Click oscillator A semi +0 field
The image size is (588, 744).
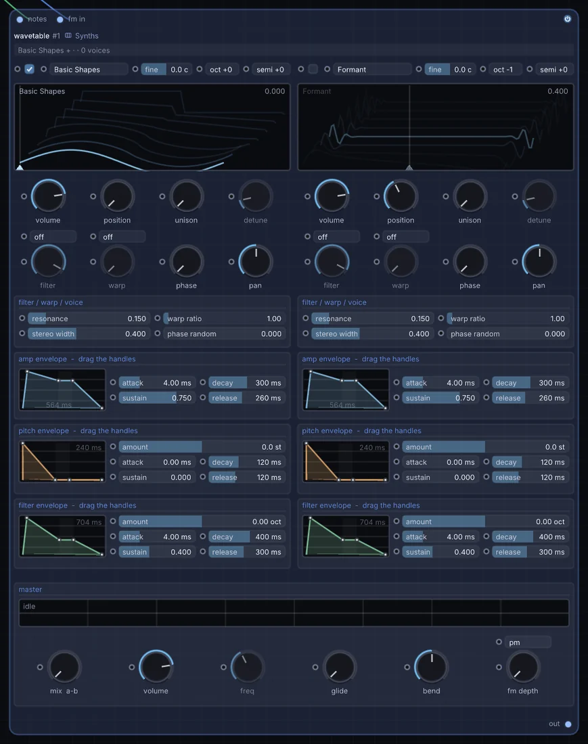coord(270,69)
